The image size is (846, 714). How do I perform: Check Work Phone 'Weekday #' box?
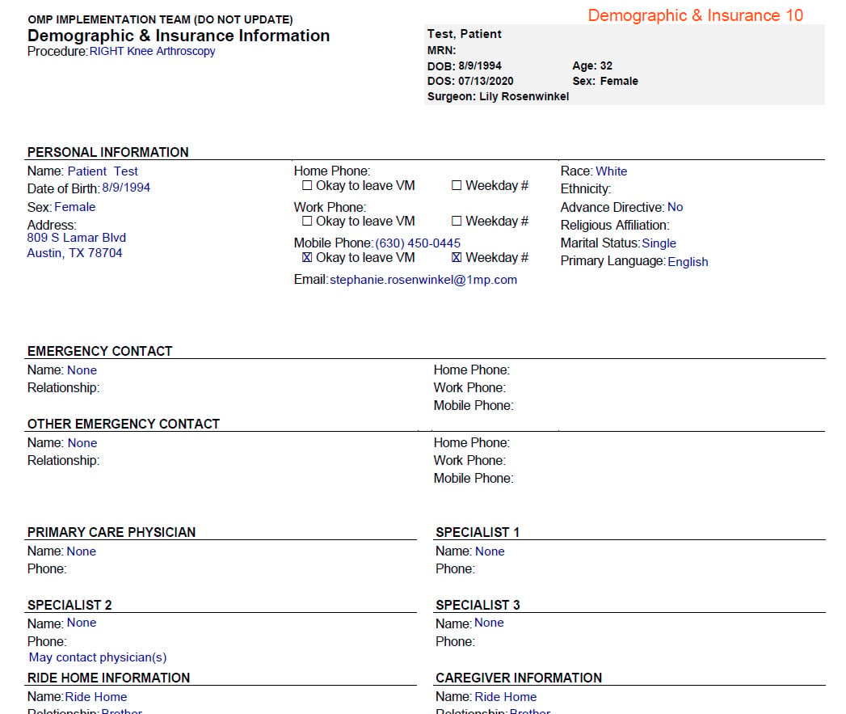point(457,221)
